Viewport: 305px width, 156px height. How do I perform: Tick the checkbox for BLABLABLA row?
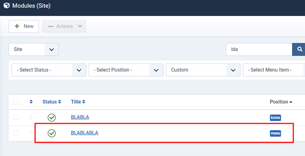point(16,133)
